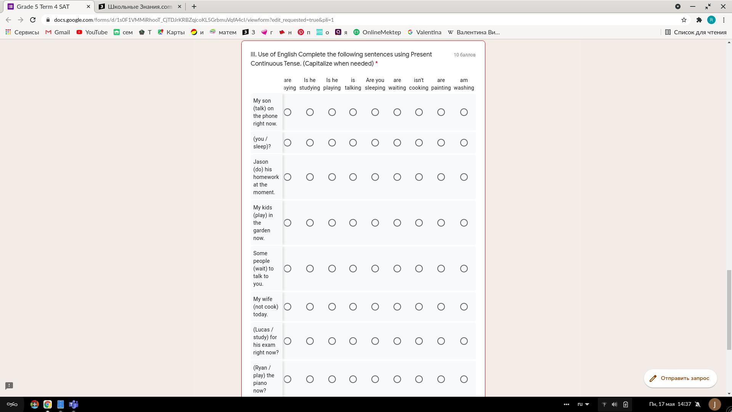
Task: Open the browser extensions puzzle icon
Action: pyautogui.click(x=699, y=20)
